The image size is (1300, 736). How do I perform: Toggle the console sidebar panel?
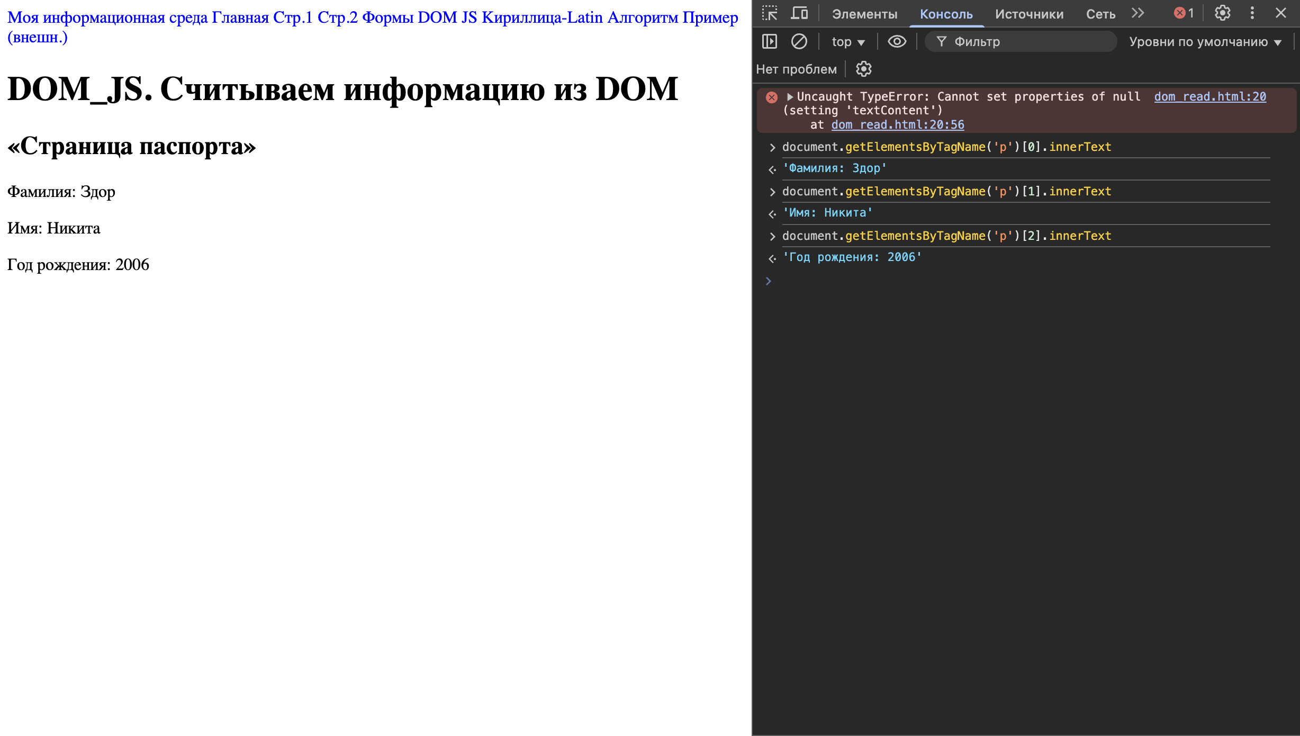click(x=769, y=41)
